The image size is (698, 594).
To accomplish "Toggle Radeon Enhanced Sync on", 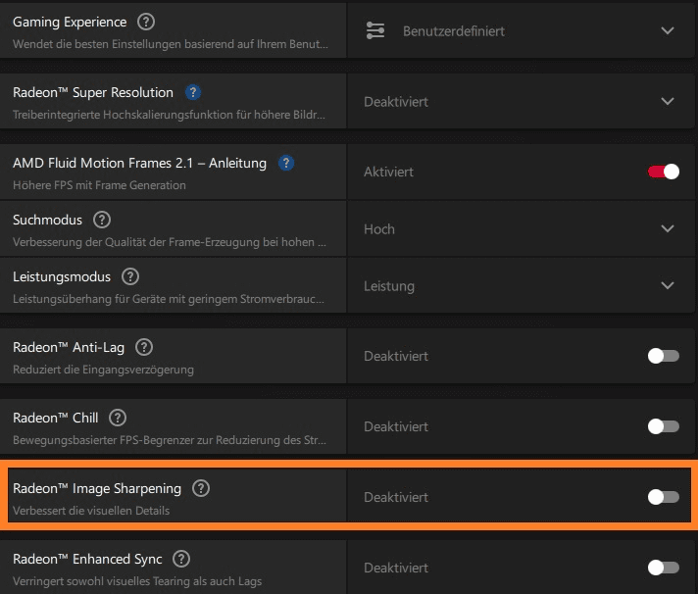I will click(664, 568).
